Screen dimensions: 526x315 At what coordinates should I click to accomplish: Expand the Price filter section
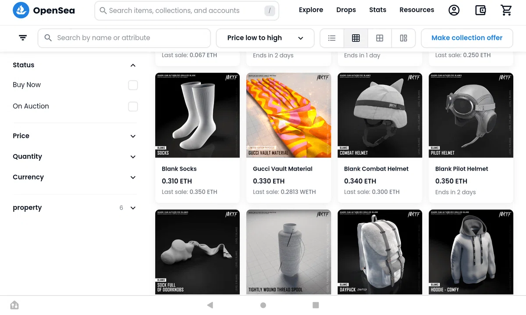(x=133, y=136)
